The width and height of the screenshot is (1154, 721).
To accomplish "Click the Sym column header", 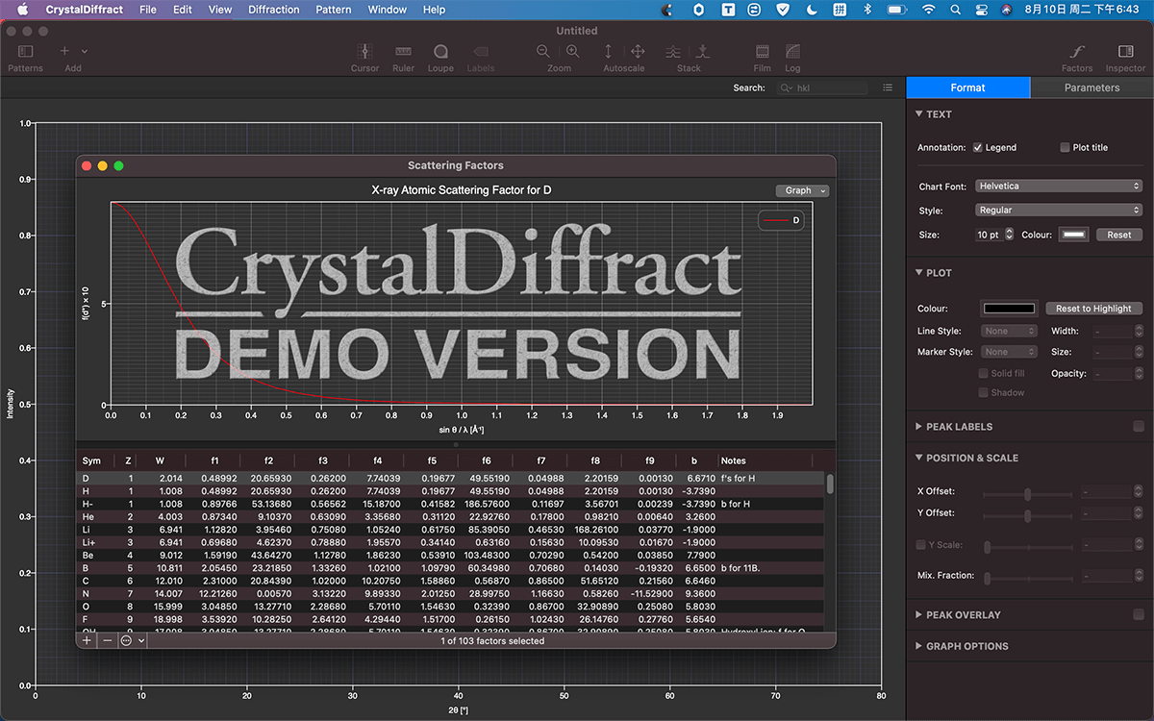I will click(92, 460).
